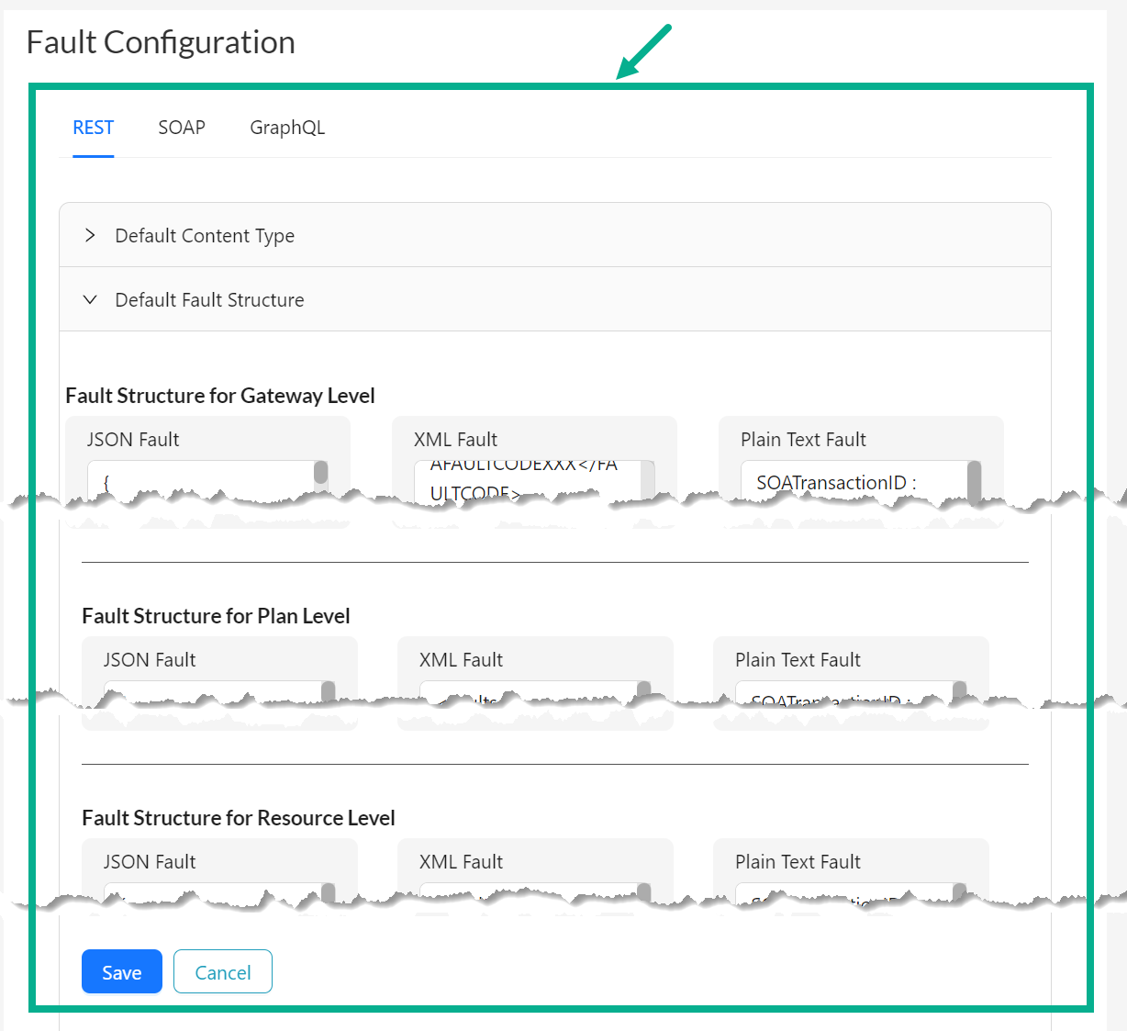Click the chevron beside Default Content Type

90,235
